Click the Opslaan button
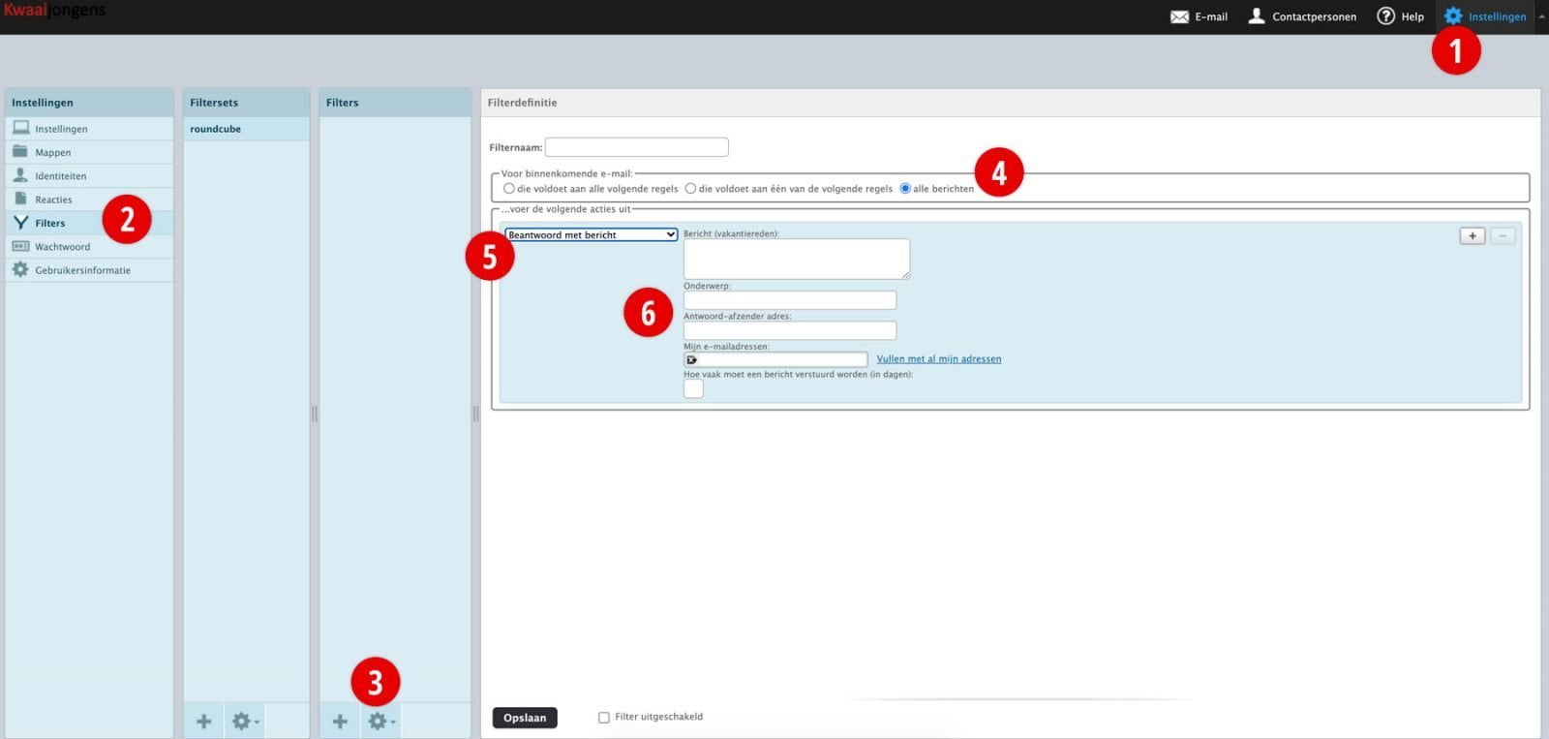The width and height of the screenshot is (1549, 739). coord(525,718)
